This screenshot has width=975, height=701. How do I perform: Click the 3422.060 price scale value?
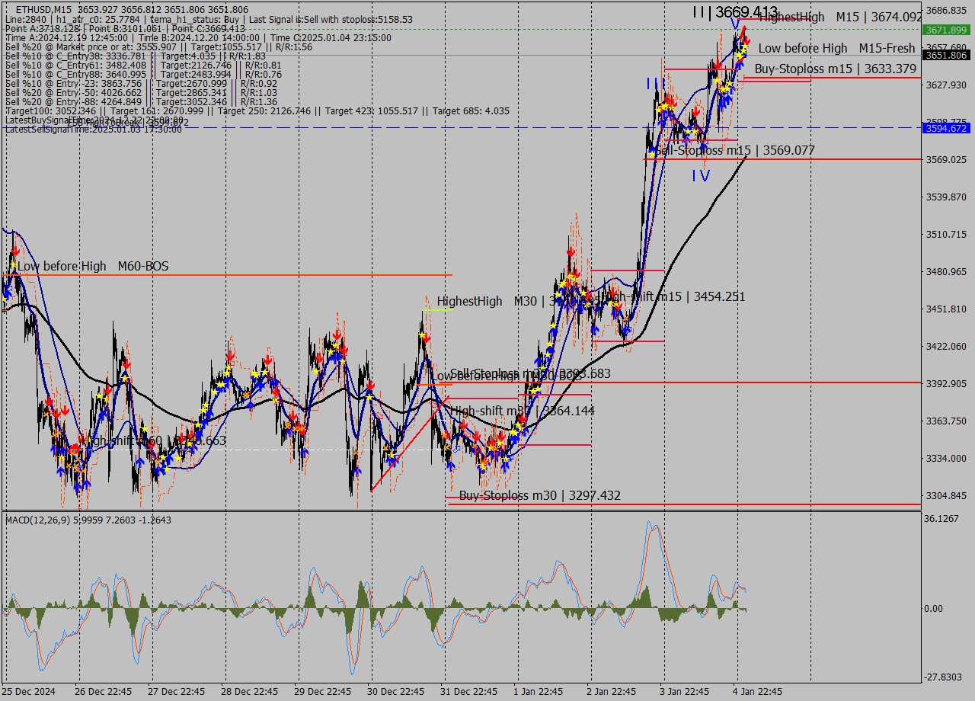pyautogui.click(x=946, y=346)
